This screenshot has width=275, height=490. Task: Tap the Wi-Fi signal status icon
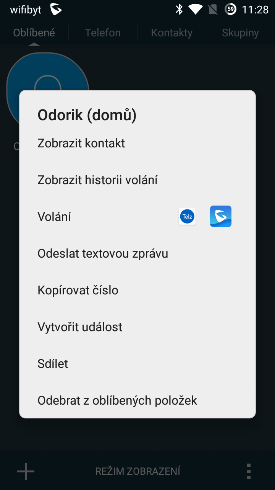[196, 9]
